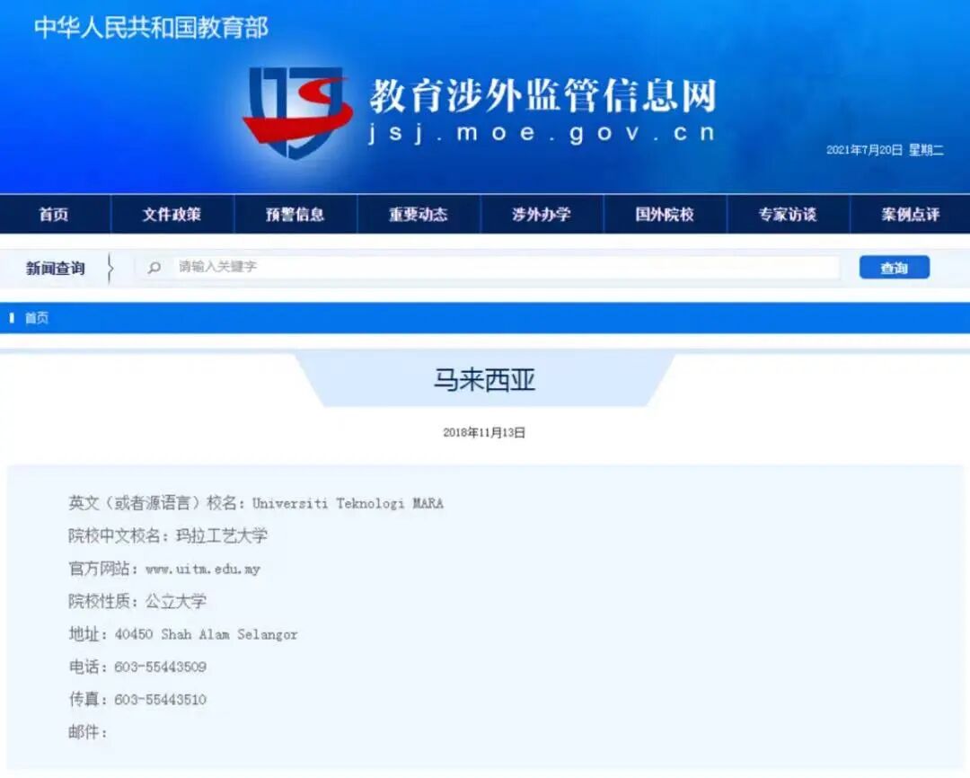Viewport: 970px width, 778px height.
Task: Go to the 首页 homepage link
Action: coord(57,215)
